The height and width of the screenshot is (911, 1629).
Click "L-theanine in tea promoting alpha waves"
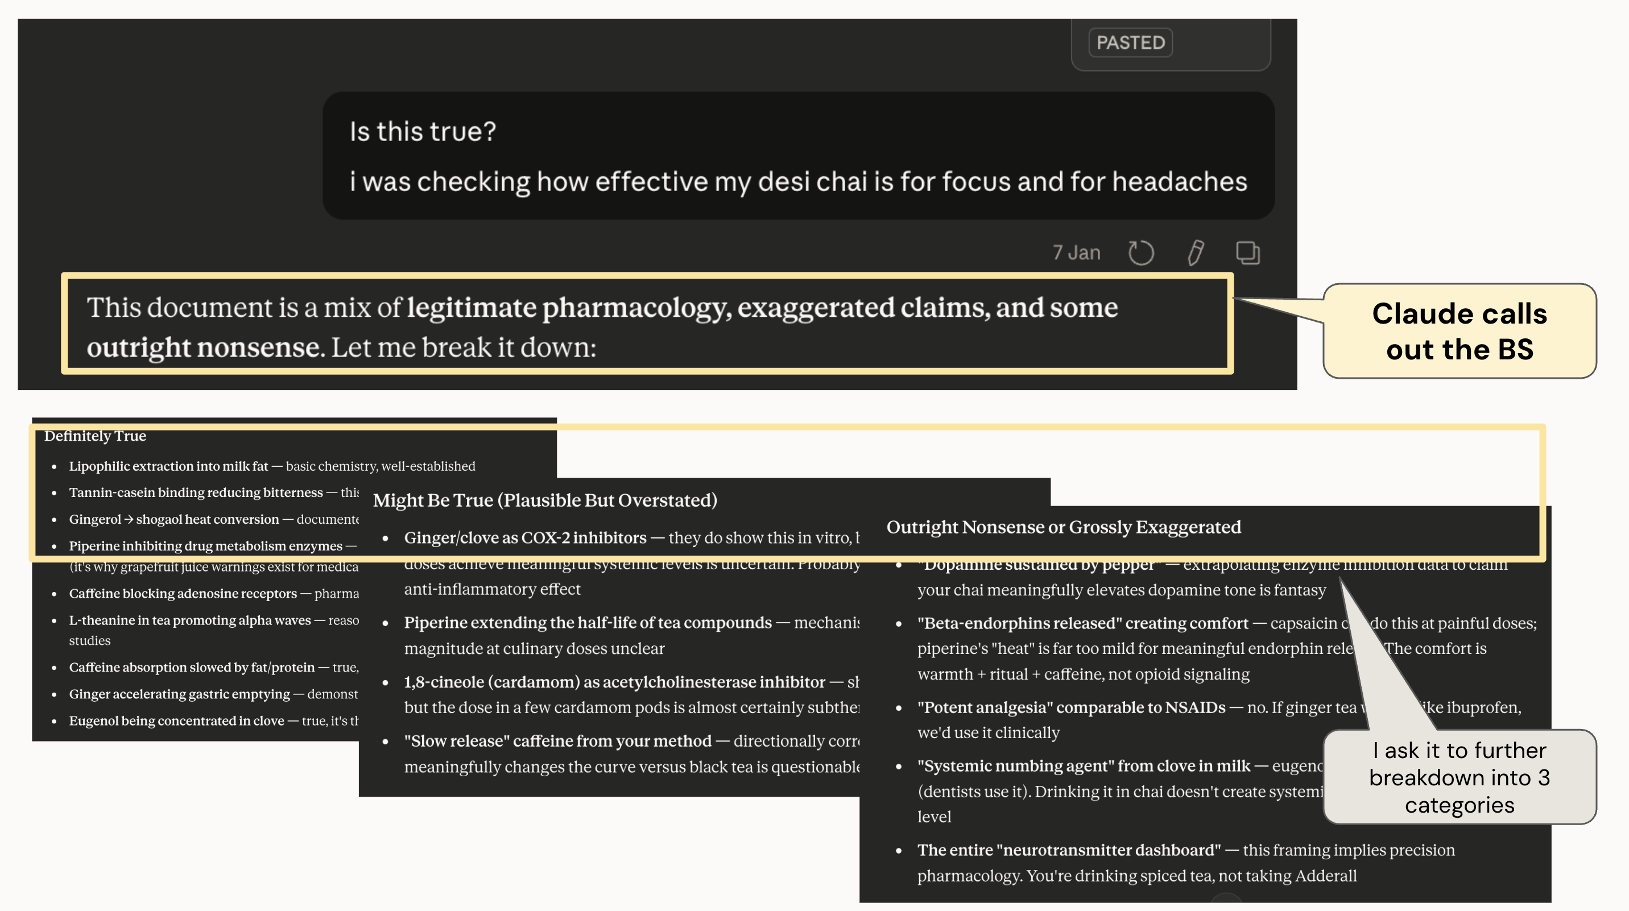point(190,620)
